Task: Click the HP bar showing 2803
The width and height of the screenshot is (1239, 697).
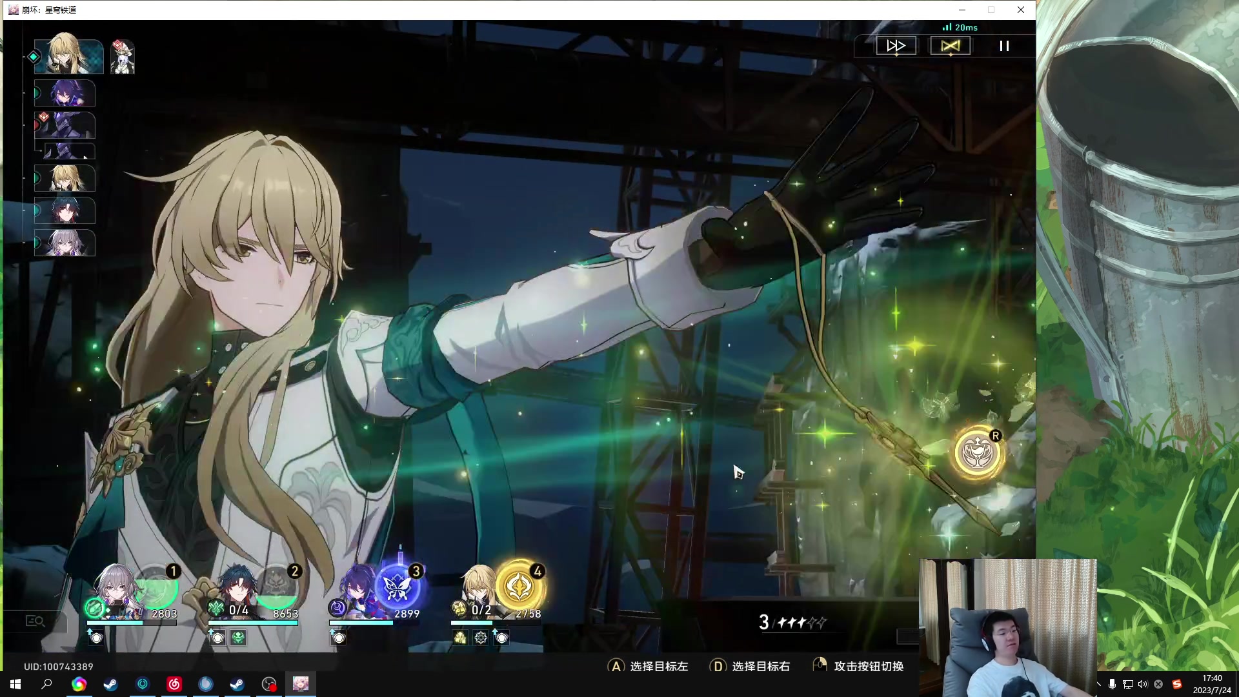Action: [x=132, y=623]
